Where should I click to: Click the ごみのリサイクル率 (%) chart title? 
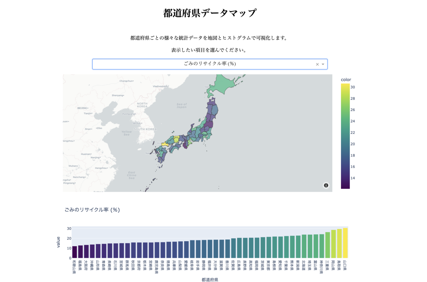tap(92, 210)
